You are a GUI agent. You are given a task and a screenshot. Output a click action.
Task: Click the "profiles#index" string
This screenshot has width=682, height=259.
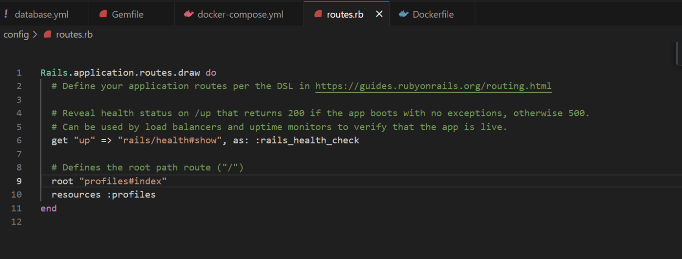pos(123,181)
